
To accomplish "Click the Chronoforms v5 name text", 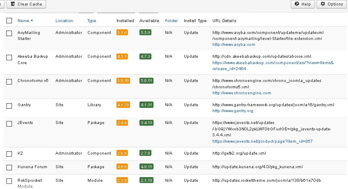I will [33, 80].
